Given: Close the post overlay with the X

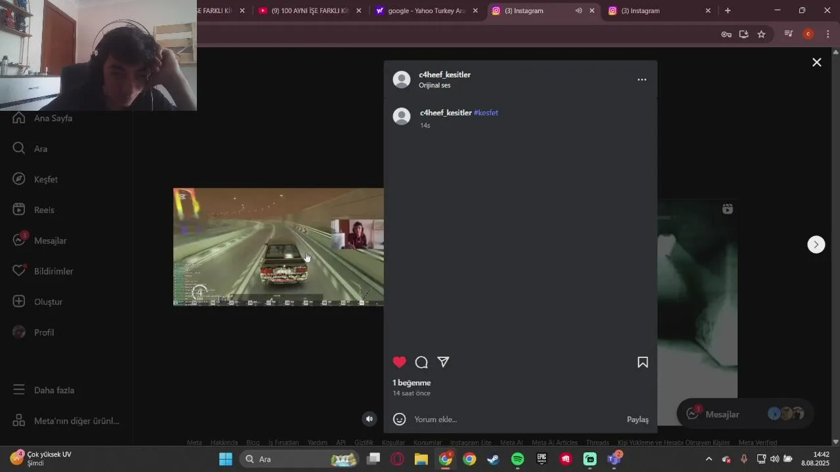Looking at the screenshot, I should click(816, 62).
